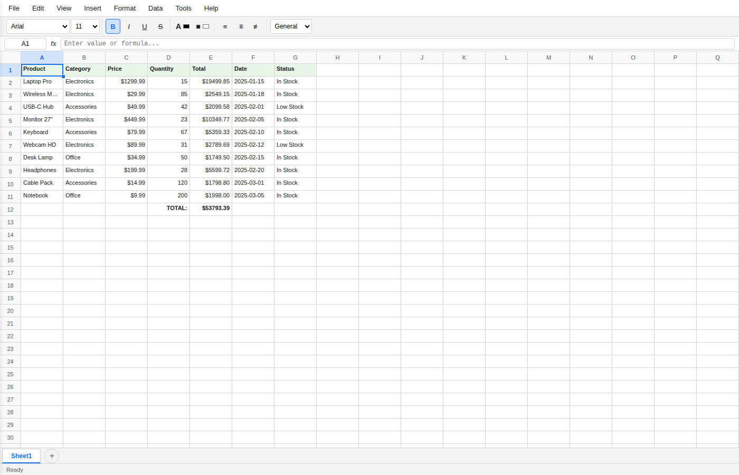Select the $449.99 price cell
The image size is (739, 475).
[127, 121]
